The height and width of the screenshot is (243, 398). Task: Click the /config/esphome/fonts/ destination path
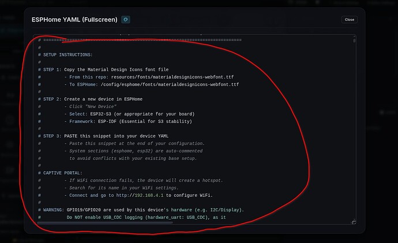170,84
